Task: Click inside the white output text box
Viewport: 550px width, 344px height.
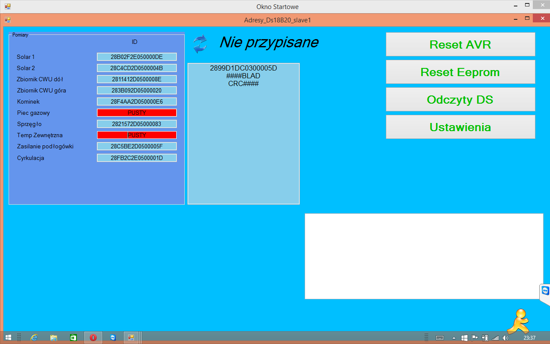Action: point(424,256)
